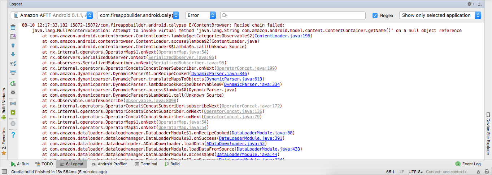Open help via blue question mark
Viewport: 492px width, 175px height.
(x=13, y=135)
